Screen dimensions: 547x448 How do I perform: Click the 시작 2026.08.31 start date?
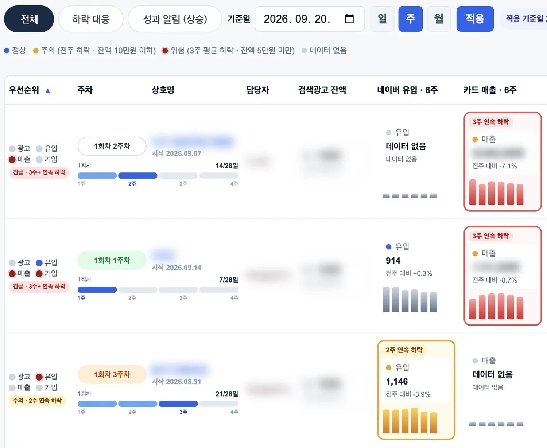click(x=176, y=382)
